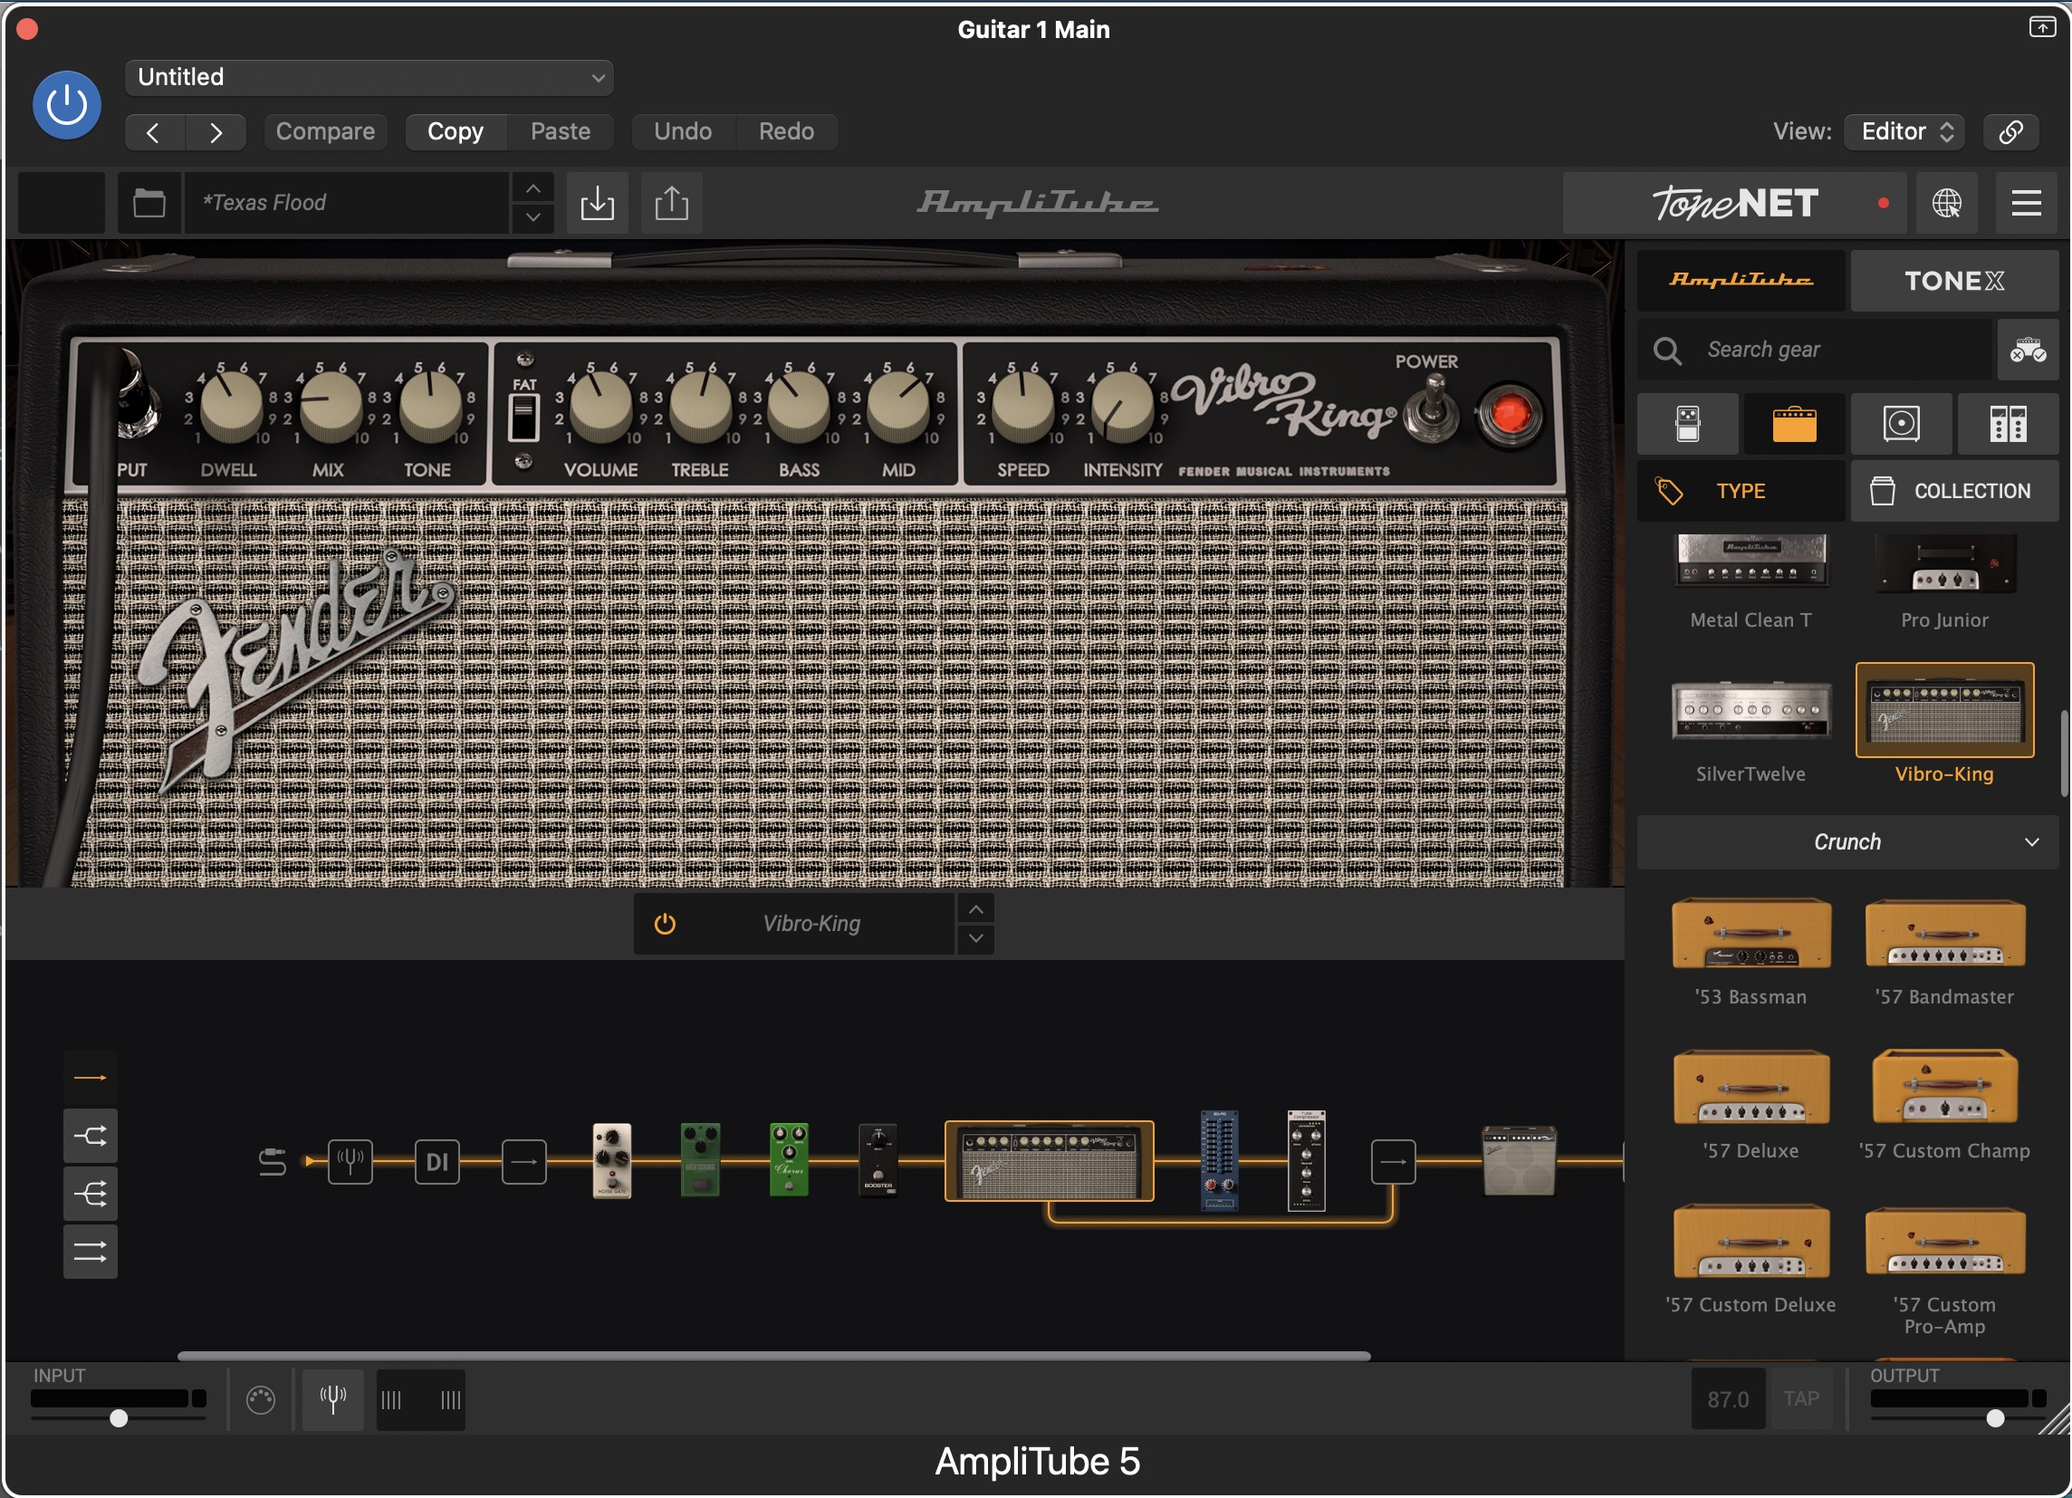The image size is (2072, 1498).
Task: Select the amplifier gear category icon
Action: pos(1794,424)
